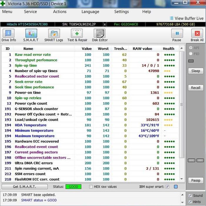Toggle IBM super smart checkbox
206x206 pixels.
click(167, 187)
